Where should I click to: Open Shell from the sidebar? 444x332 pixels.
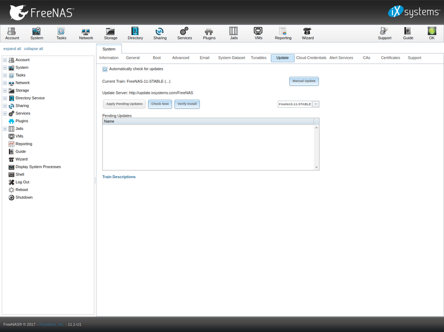tap(19, 174)
